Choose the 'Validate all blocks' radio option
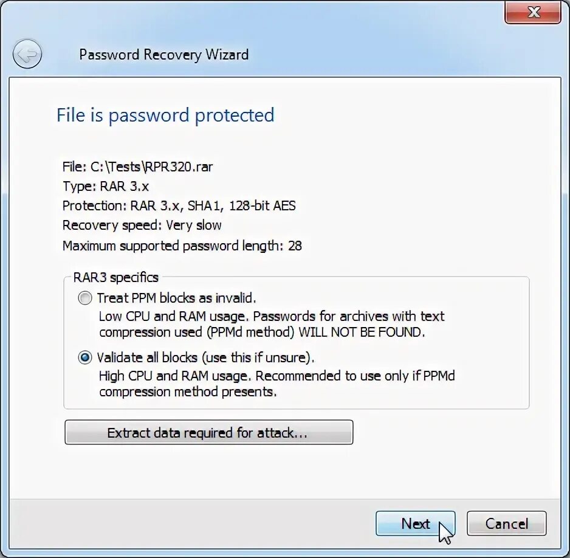Image resolution: width=570 pixels, height=558 pixels. click(x=86, y=357)
